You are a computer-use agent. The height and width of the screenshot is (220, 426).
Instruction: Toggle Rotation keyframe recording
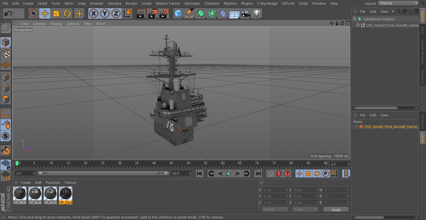(x=317, y=174)
